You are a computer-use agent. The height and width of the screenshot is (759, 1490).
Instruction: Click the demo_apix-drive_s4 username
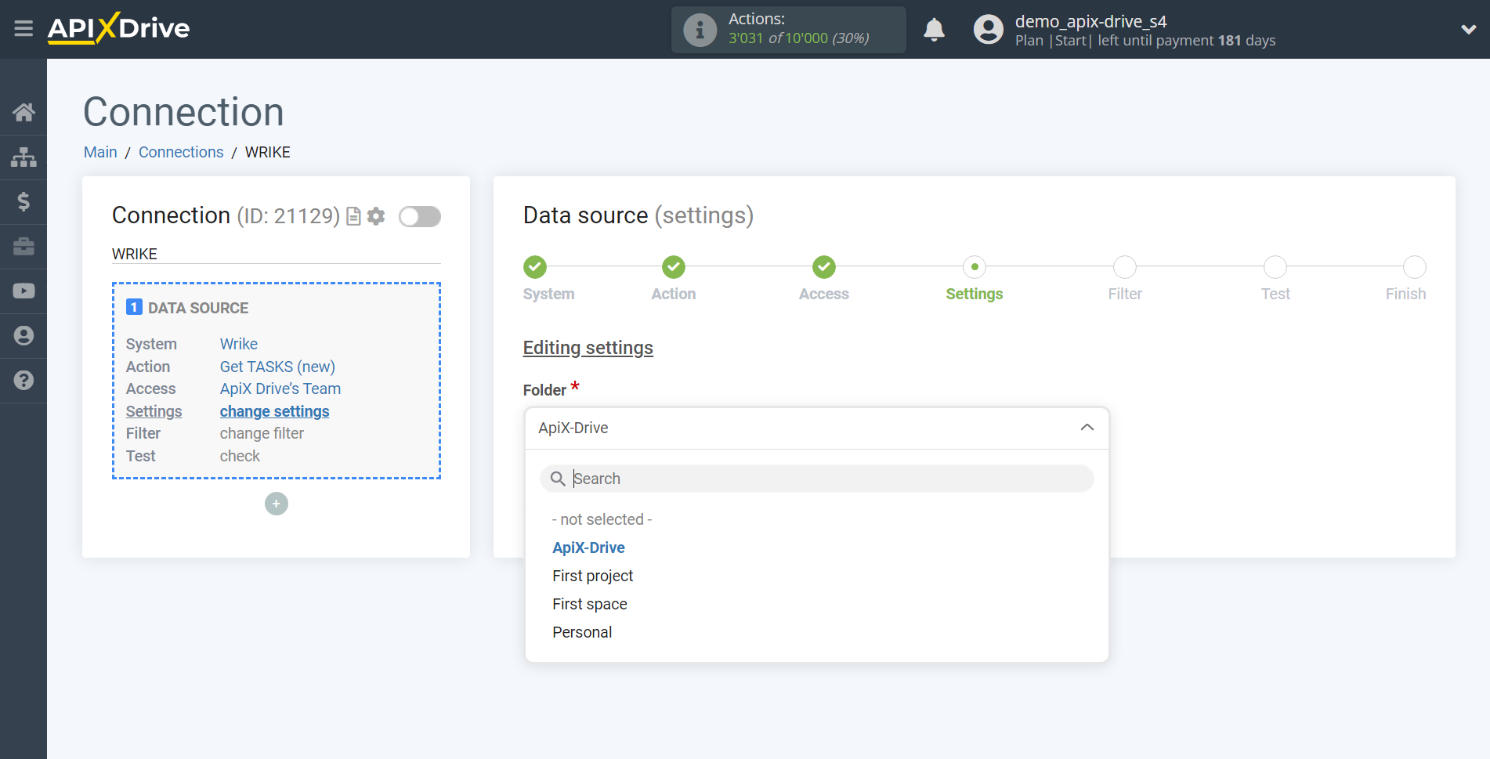(1090, 21)
